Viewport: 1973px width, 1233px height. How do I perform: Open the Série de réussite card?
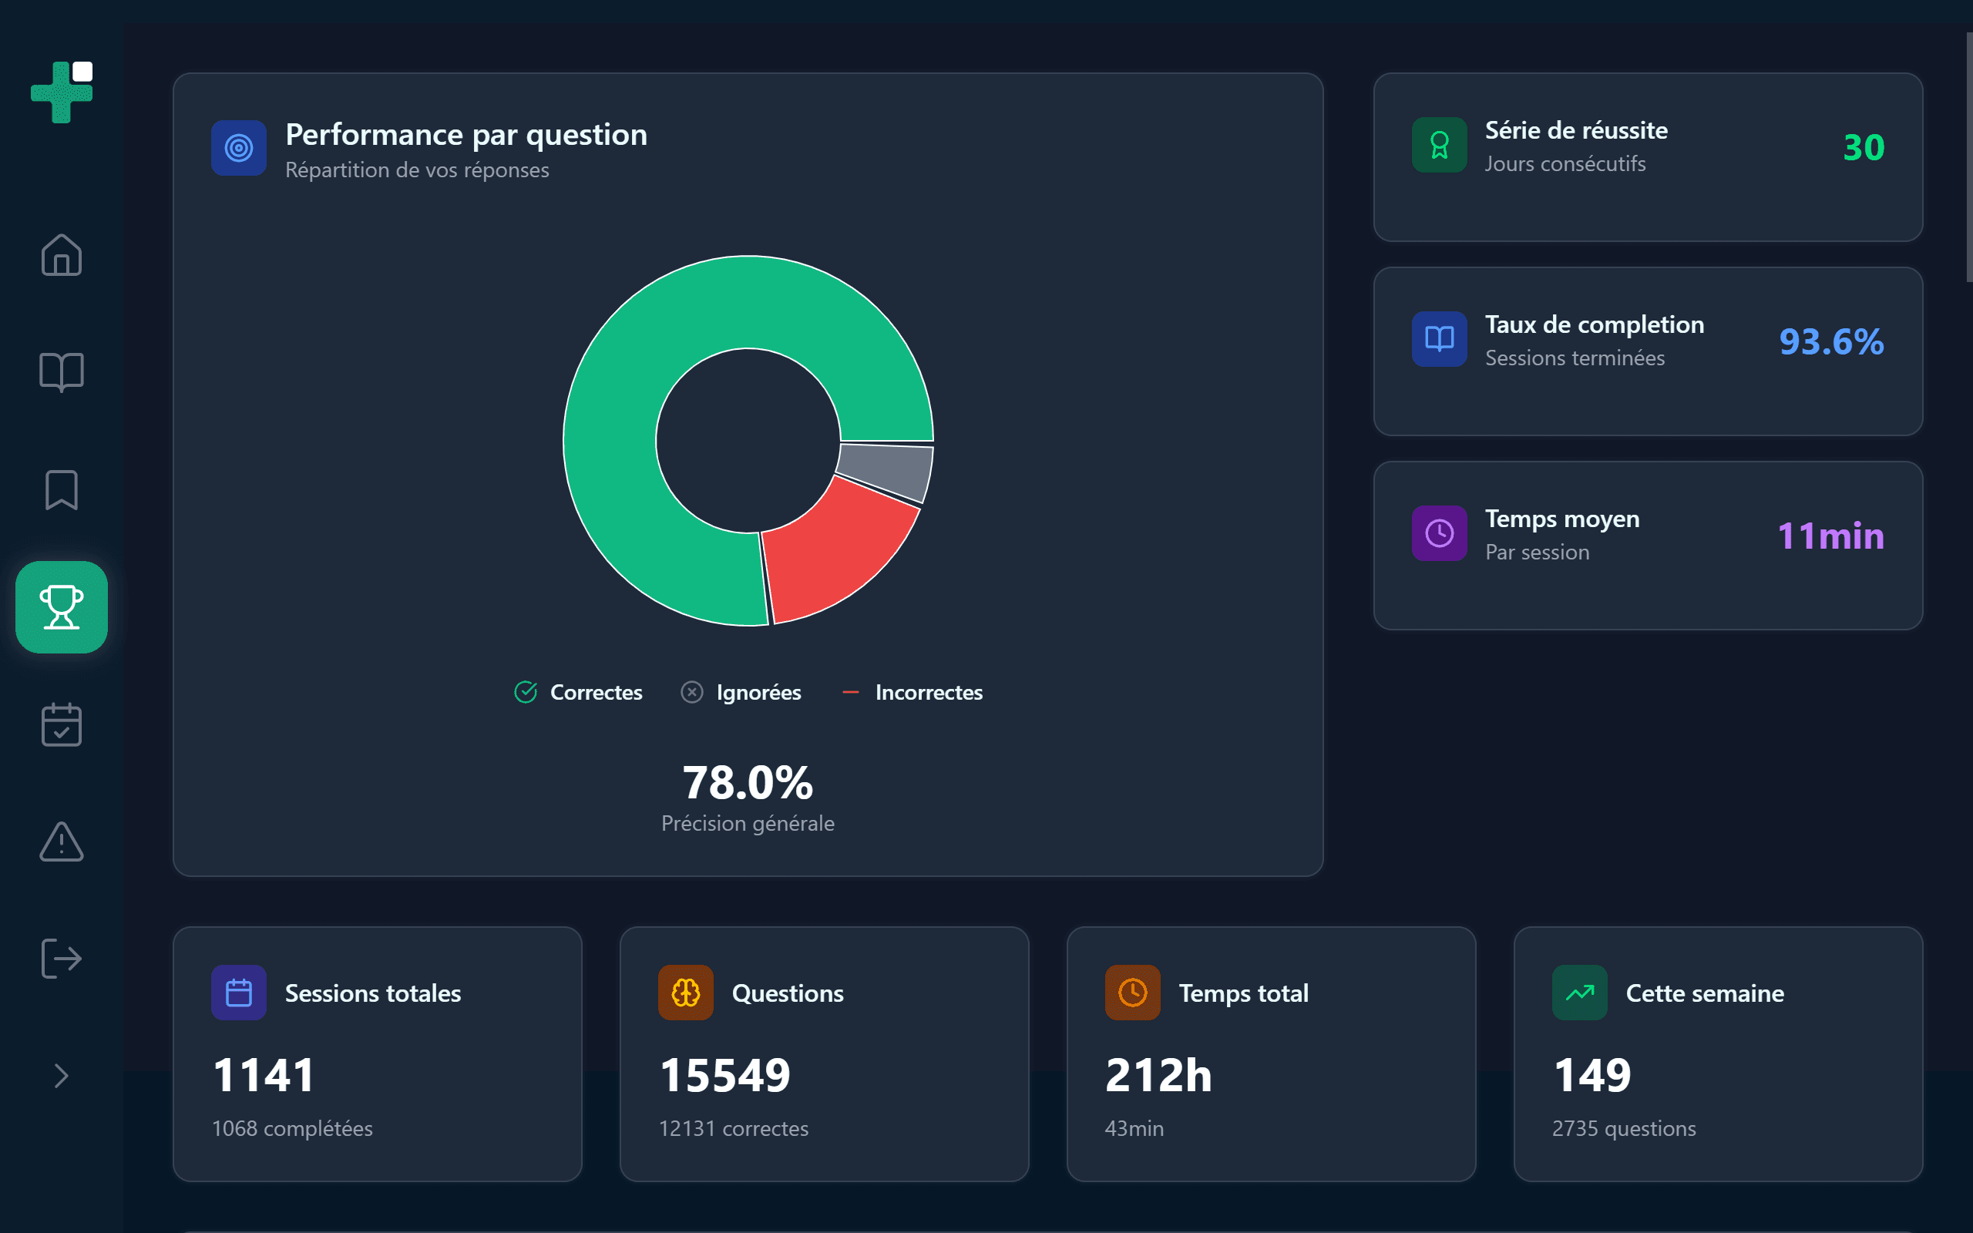pyautogui.click(x=1648, y=157)
